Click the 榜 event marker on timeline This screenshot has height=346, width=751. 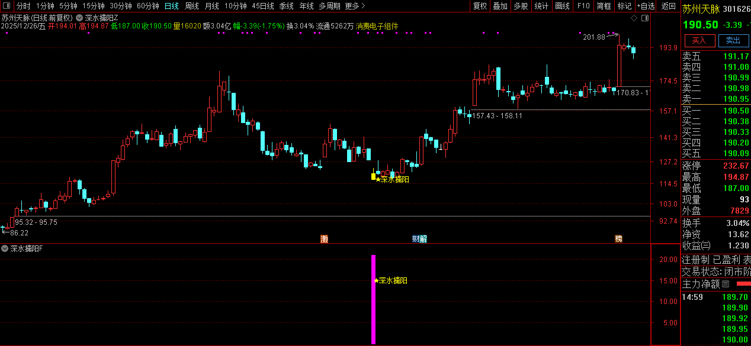[618, 239]
